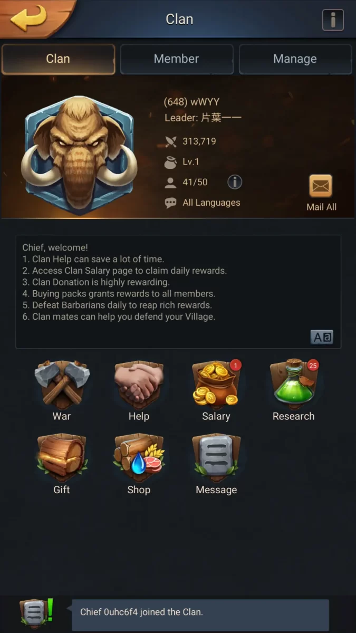
Task: Switch to the Member tab
Action: pos(177,59)
